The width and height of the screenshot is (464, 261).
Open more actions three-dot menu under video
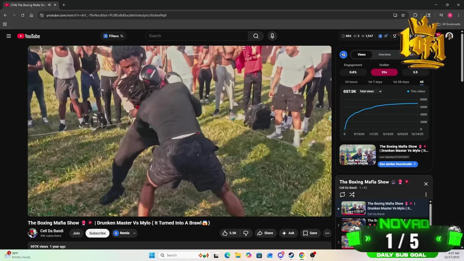click(327, 233)
